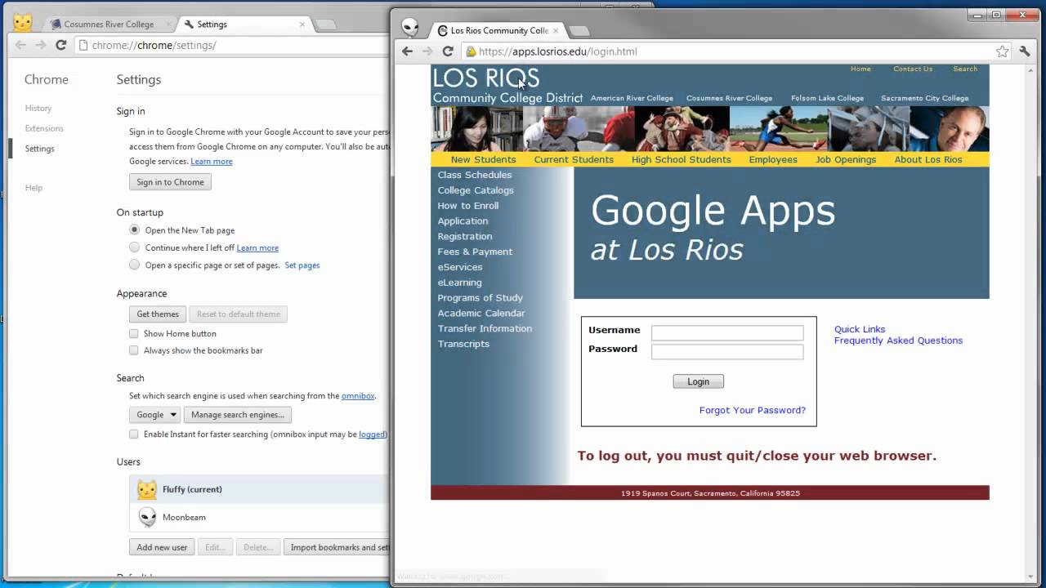Open Employees menu item
Screen dimensions: 1046x588
coord(773,159)
